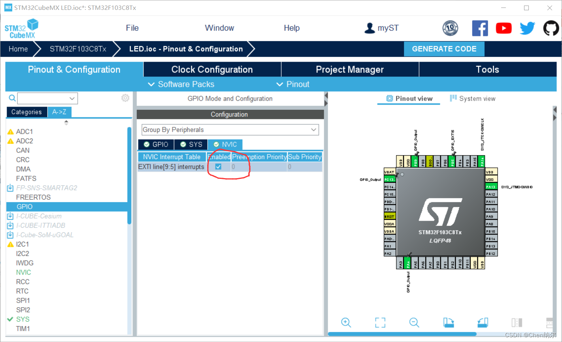Select green pin PA4 on chip

408,263
